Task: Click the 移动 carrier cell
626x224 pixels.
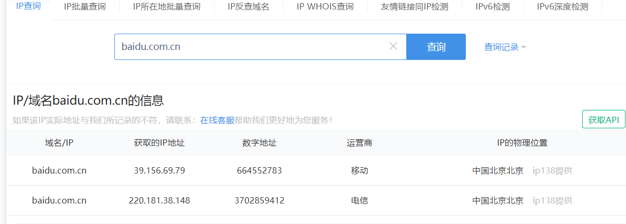Action: [359, 170]
